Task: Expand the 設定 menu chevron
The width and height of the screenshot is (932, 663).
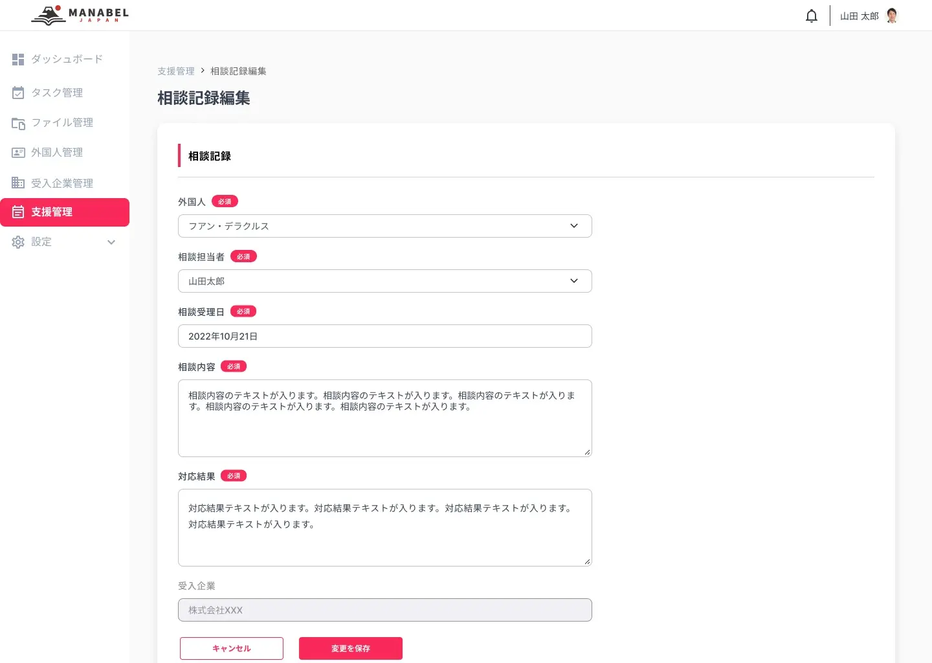Action: click(111, 242)
